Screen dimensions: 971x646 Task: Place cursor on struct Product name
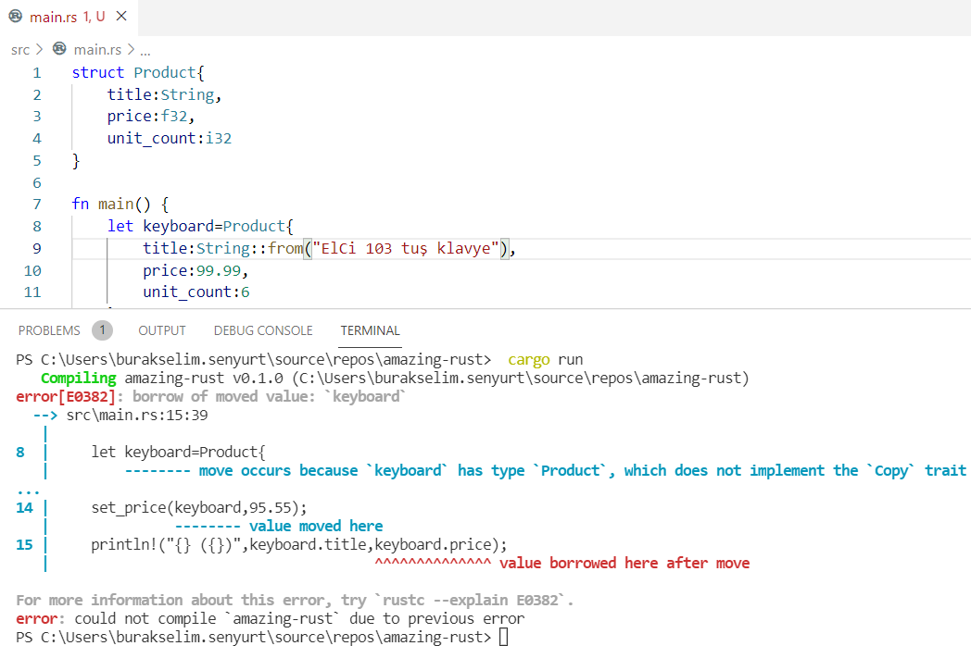click(x=164, y=72)
